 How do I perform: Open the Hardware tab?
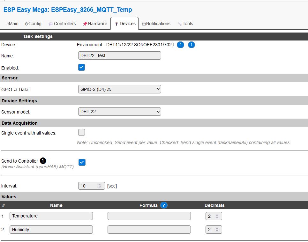click(95, 24)
